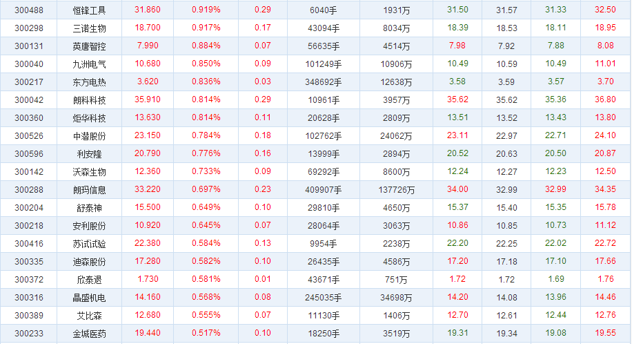Image resolution: width=632 pixels, height=344 pixels.
Task: Click price 7.990 for 英唐智控
Action: point(148,46)
